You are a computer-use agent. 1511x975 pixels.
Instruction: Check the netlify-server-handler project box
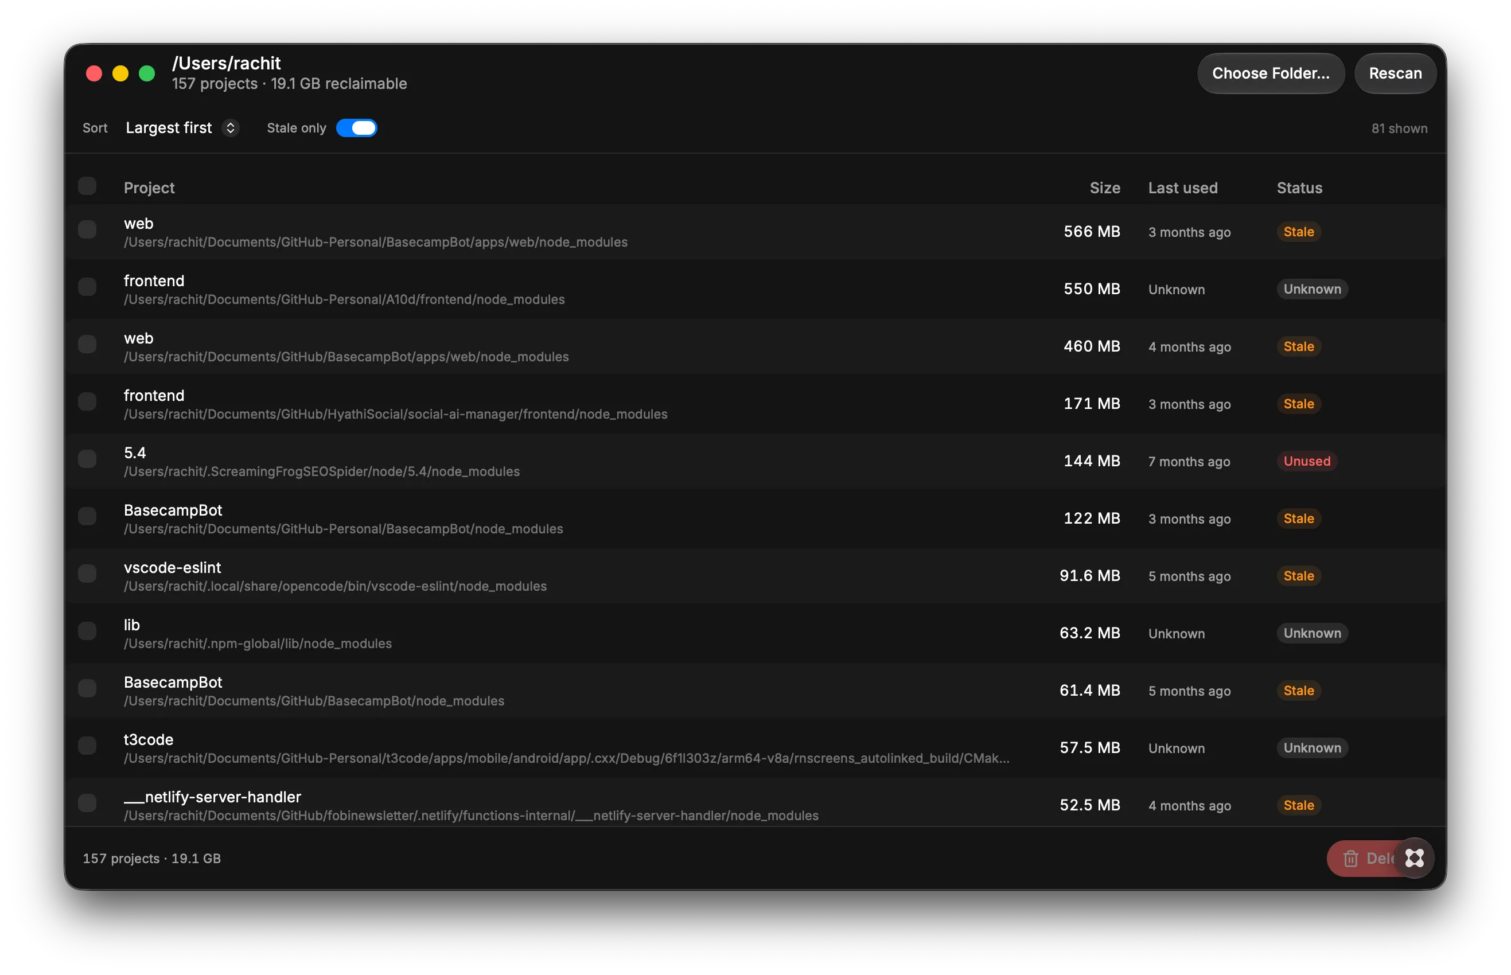(87, 803)
